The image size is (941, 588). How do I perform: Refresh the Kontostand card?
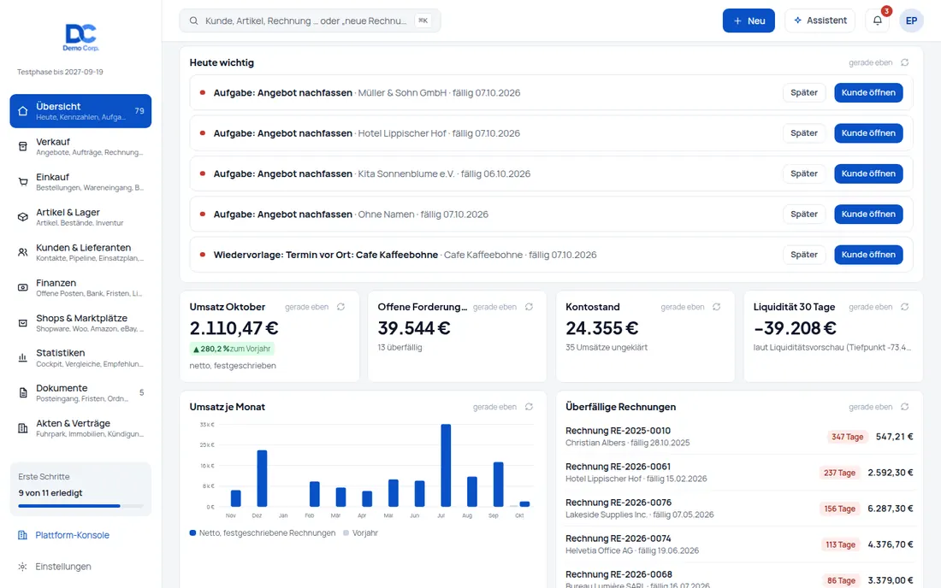[717, 307]
